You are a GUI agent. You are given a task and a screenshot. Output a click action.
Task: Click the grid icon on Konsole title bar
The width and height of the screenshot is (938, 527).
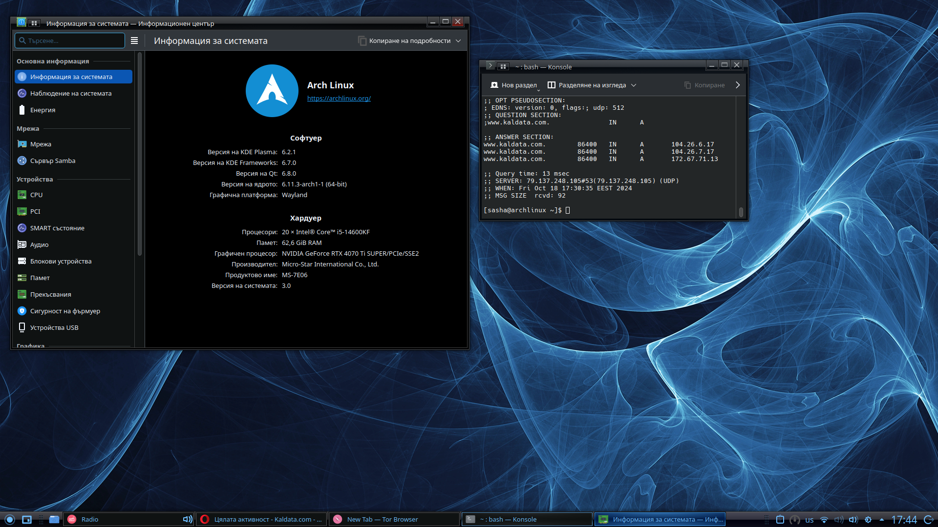click(503, 66)
